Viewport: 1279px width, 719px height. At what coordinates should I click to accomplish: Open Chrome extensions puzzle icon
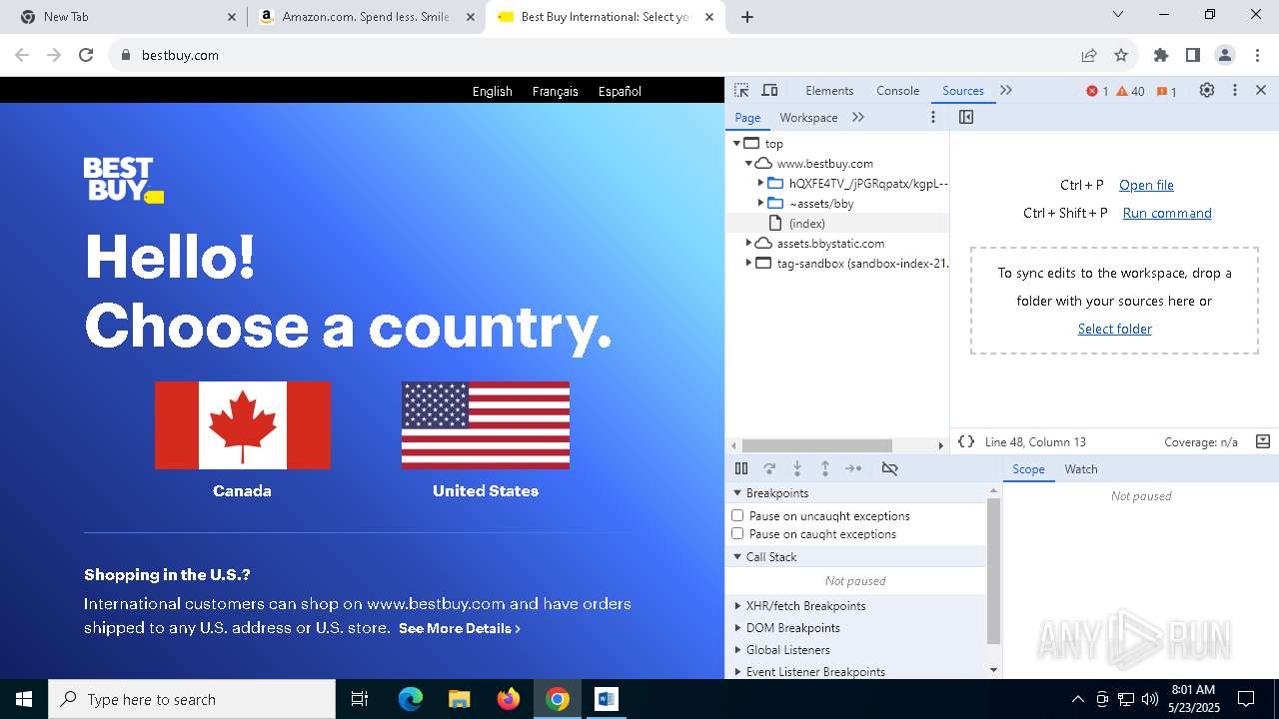pyautogui.click(x=1160, y=55)
